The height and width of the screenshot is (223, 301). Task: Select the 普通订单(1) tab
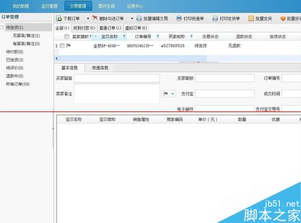[110, 28]
